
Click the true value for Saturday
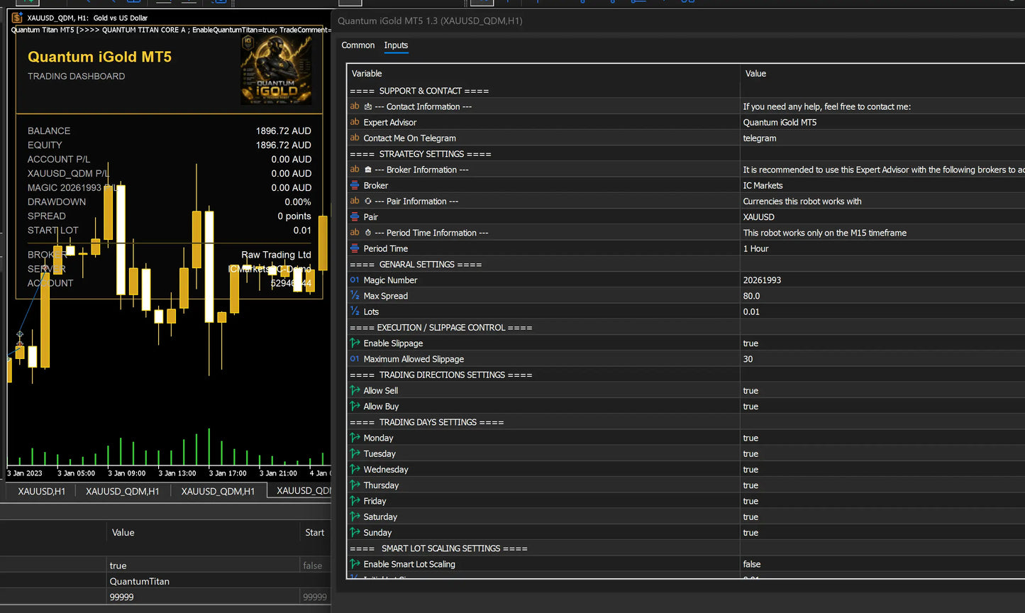pyautogui.click(x=750, y=517)
